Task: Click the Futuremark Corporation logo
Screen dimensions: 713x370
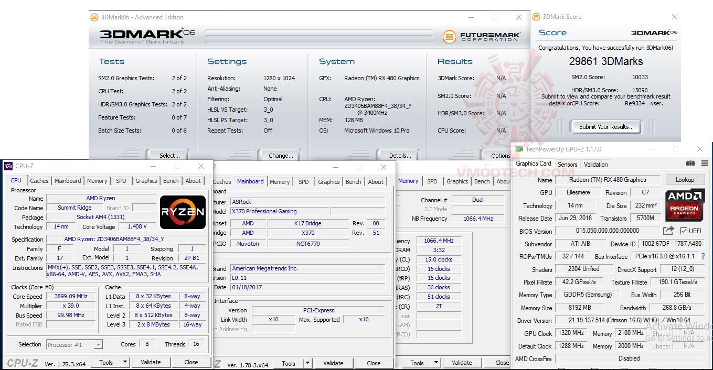Action: (481, 37)
